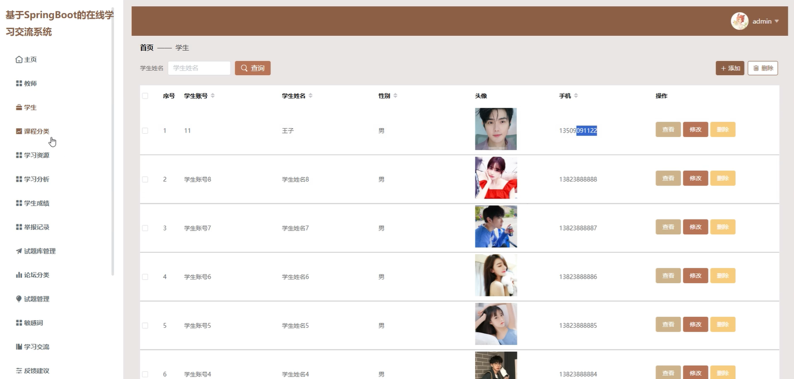794x379 pixels.
Task: Click phone number 13823888885
Action: (578, 326)
